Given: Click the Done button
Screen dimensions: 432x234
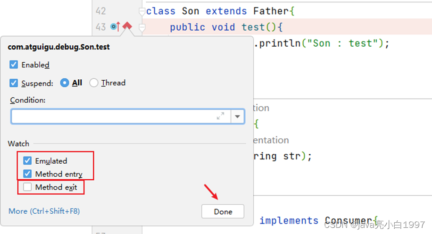Looking at the screenshot, I should 223,211.
